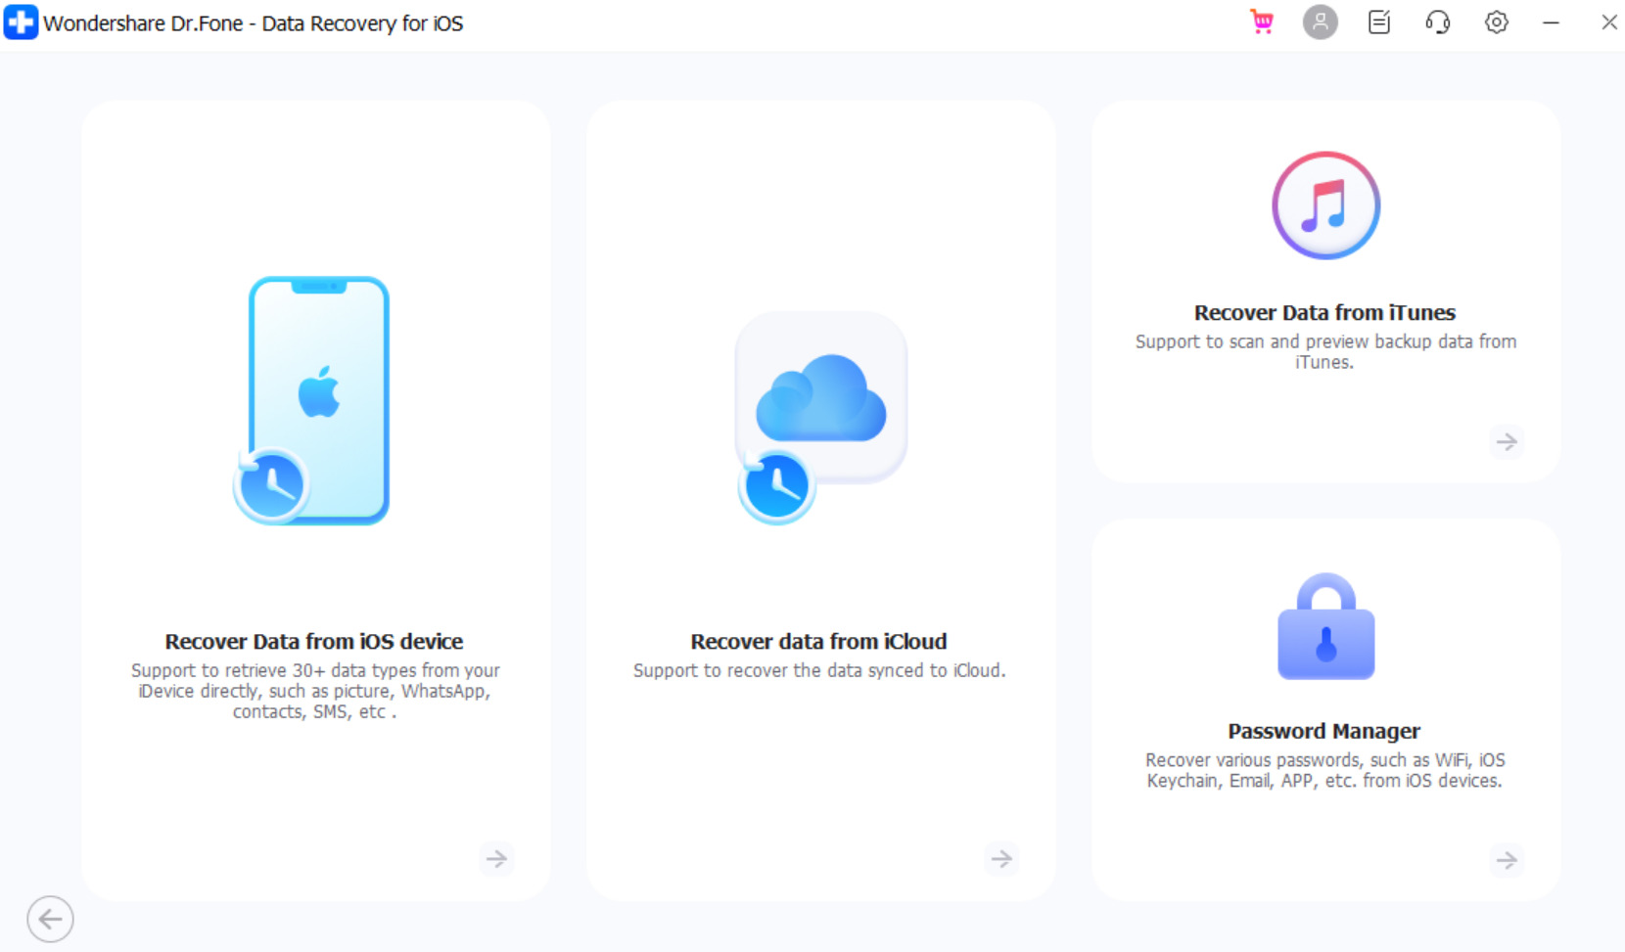This screenshot has width=1625, height=952.
Task: Click arrow on Password Manager card
Action: click(x=1507, y=861)
